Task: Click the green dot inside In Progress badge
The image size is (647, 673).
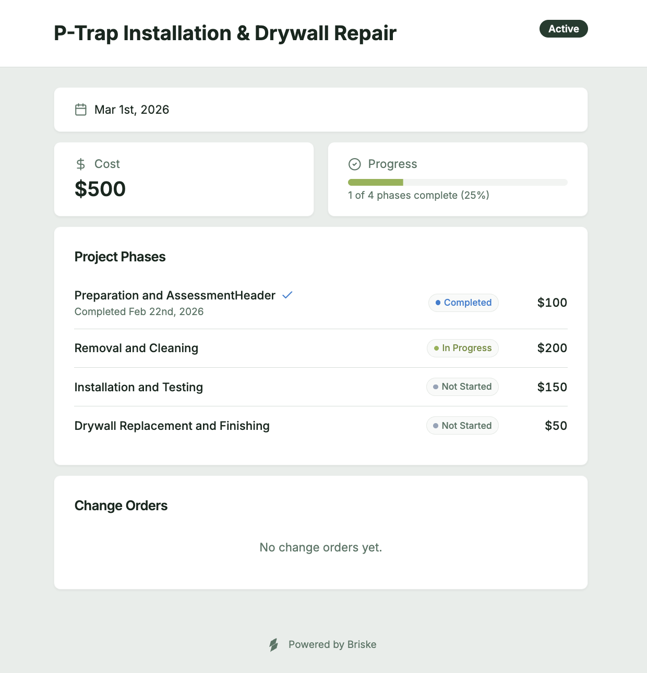Action: 436,348
